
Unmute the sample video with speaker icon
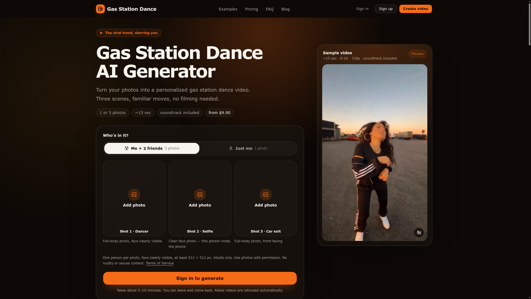click(419, 233)
